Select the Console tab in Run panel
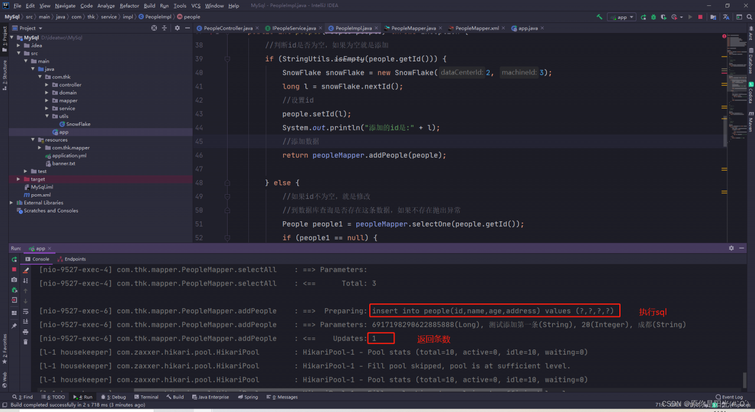 (x=37, y=259)
